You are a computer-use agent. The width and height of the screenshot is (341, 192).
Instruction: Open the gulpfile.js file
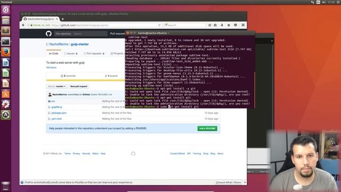[x=57, y=107]
